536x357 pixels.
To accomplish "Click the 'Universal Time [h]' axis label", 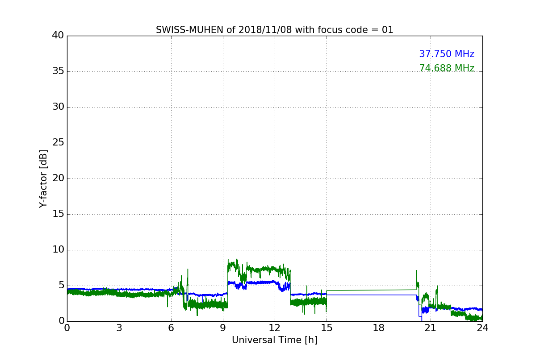I will [275, 340].
